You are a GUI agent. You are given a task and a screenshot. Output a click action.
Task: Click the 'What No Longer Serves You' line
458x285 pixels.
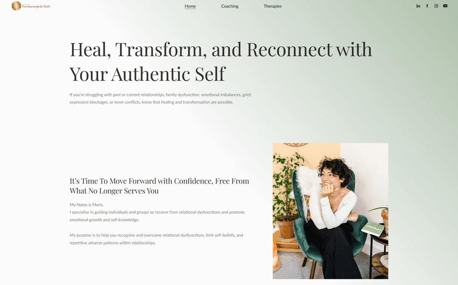click(x=114, y=191)
